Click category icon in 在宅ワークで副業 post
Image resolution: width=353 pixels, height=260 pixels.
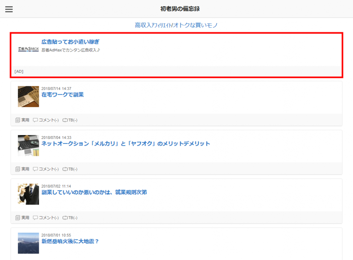[x=18, y=120]
